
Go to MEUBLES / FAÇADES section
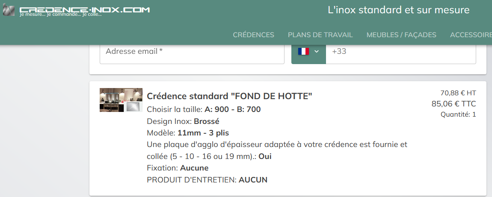[401, 35]
